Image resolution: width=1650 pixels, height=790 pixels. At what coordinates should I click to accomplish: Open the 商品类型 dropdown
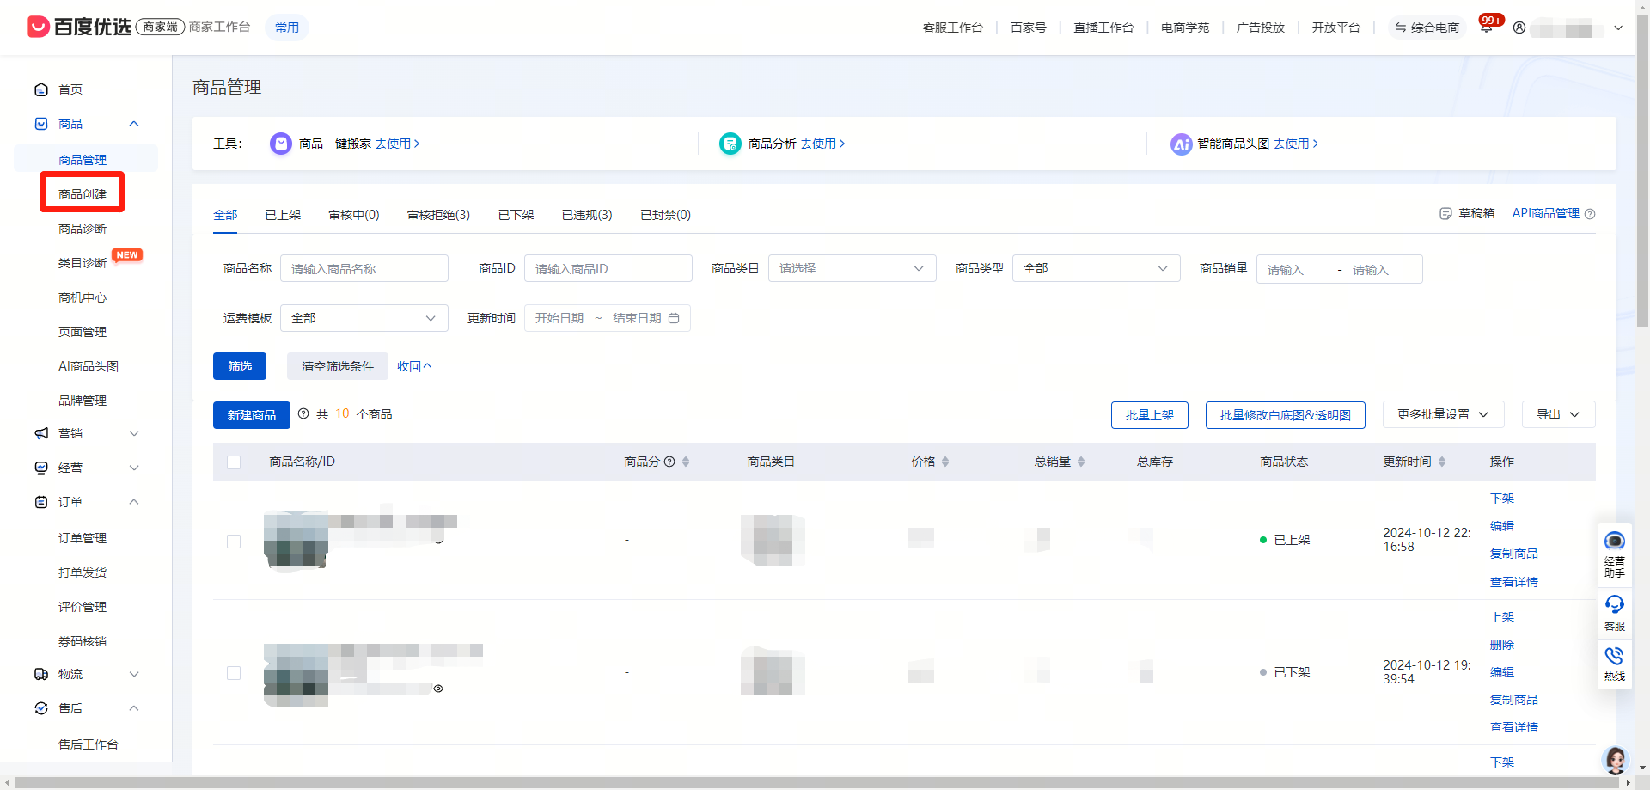click(1096, 268)
